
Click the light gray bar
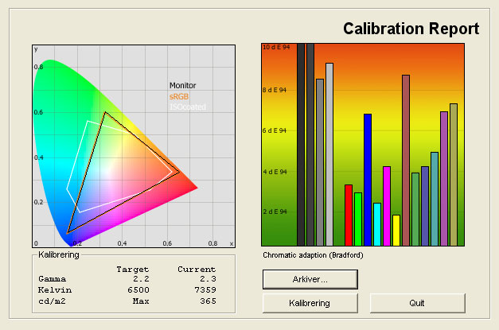coord(329,154)
